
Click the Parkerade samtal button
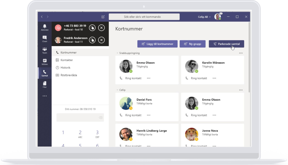pos(226,44)
